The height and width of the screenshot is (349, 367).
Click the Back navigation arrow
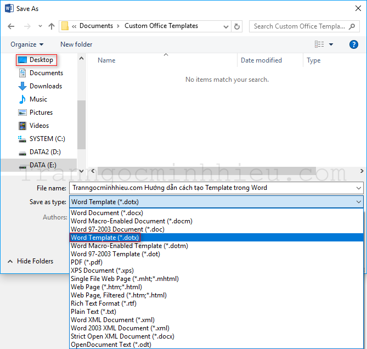click(12, 26)
